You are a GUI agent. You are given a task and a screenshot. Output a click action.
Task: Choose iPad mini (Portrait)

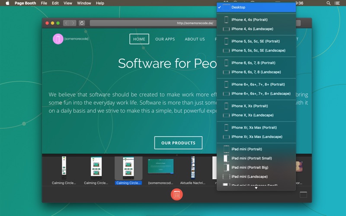tap(256, 149)
